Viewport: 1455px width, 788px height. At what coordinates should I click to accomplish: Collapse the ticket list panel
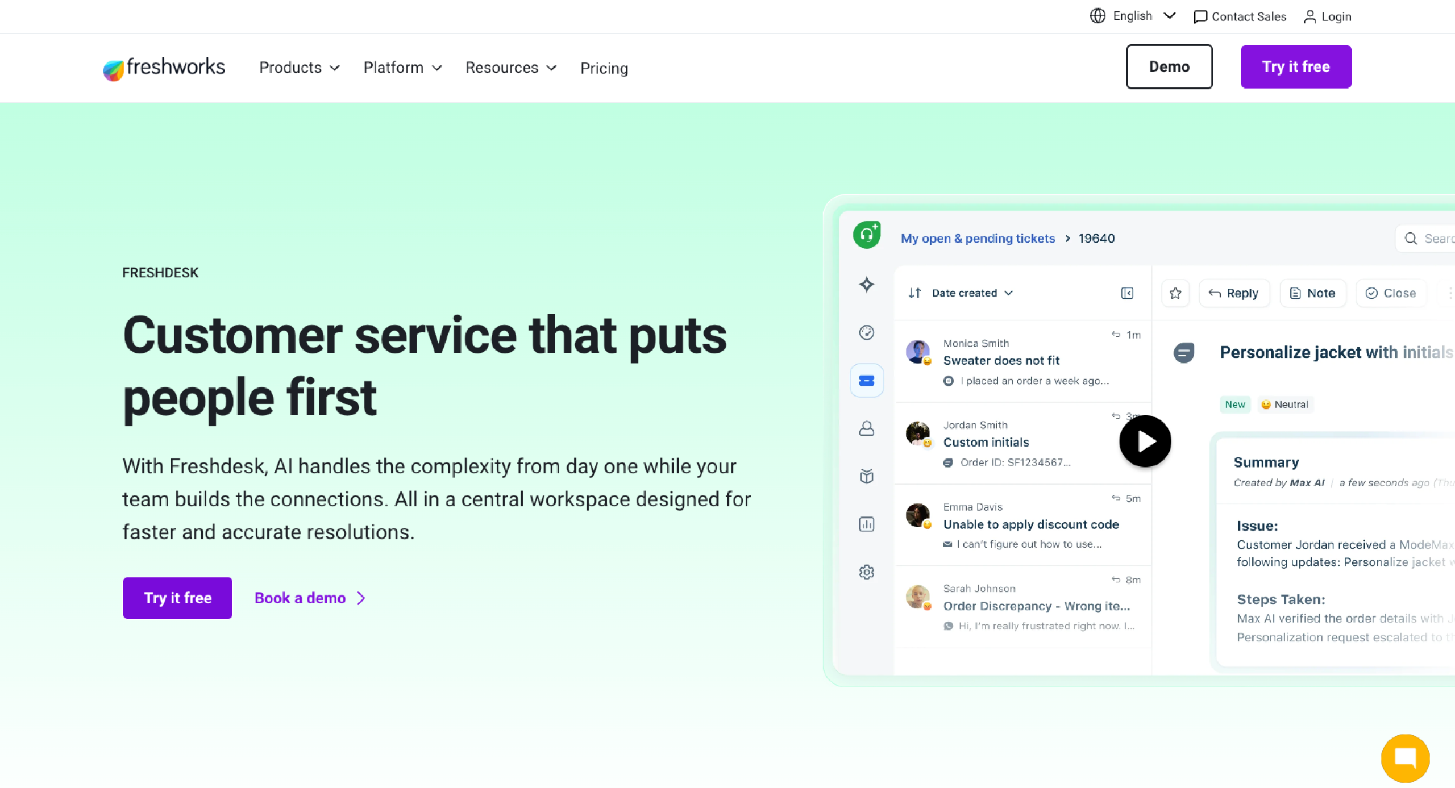click(1127, 293)
